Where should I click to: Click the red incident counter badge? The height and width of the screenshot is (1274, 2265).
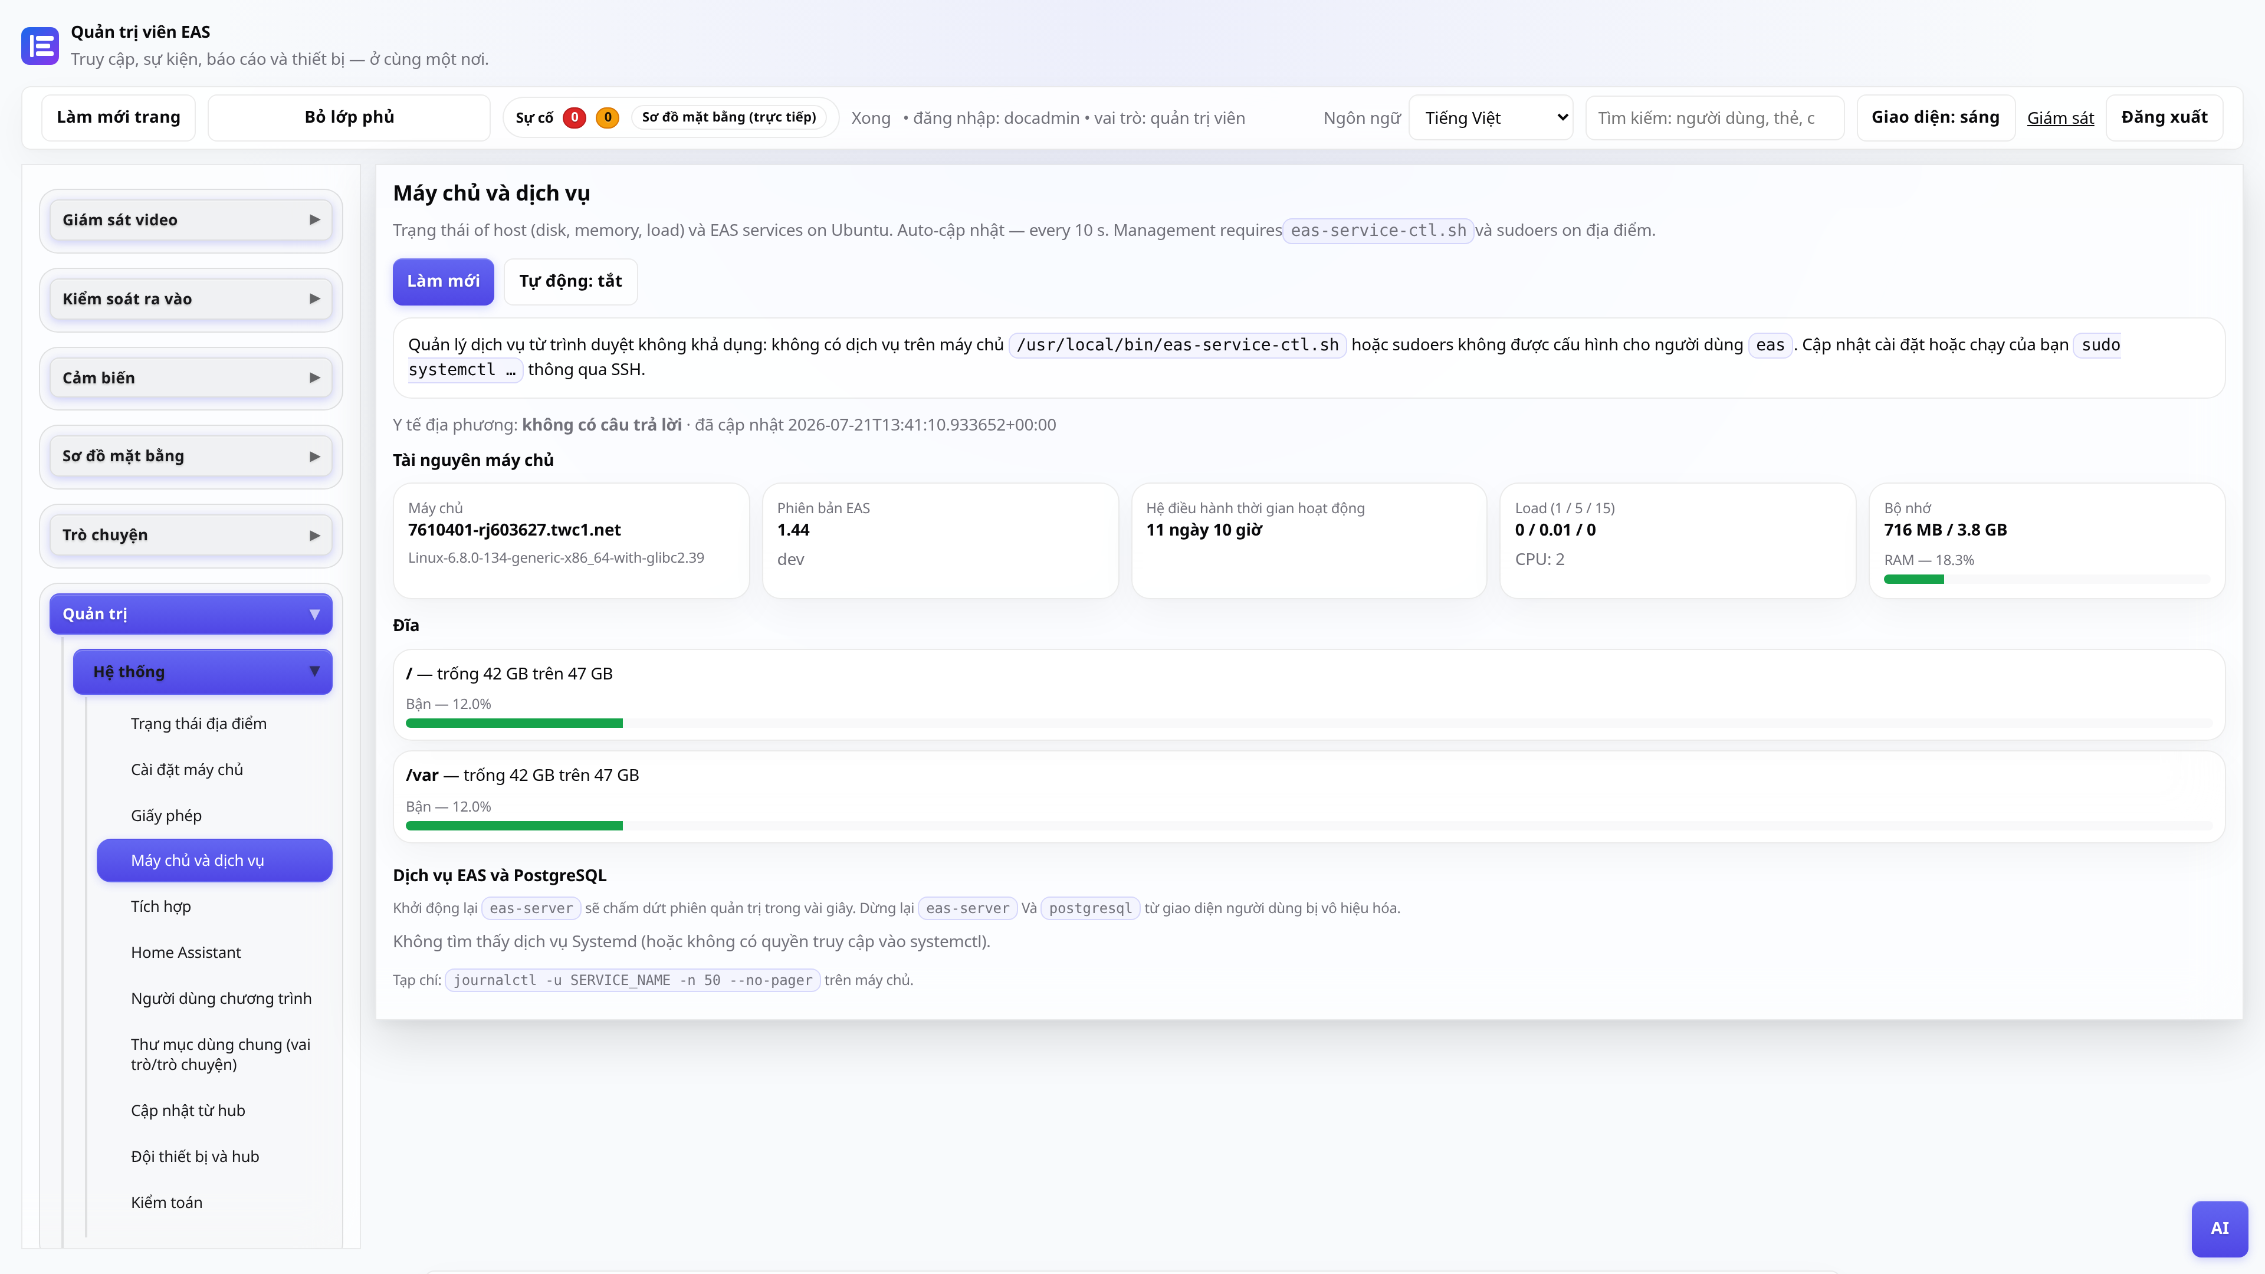click(x=574, y=117)
